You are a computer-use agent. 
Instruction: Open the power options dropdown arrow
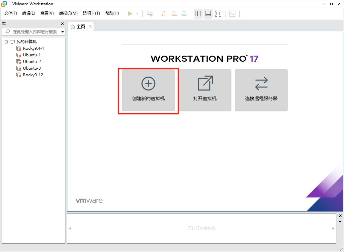pyautogui.click(x=137, y=14)
